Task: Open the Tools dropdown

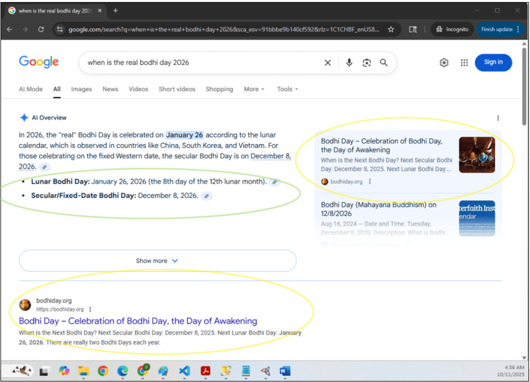Action: 287,89
